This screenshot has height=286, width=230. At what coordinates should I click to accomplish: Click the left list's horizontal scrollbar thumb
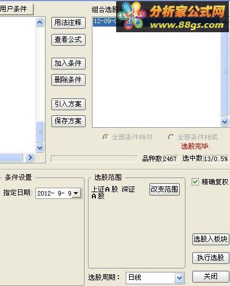11,157
